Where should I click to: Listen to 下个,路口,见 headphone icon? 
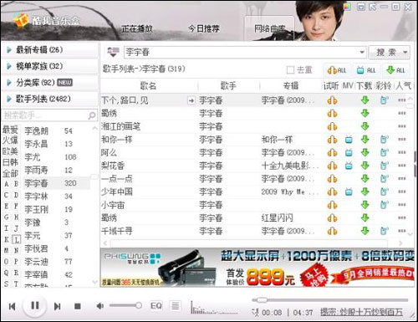click(x=332, y=100)
